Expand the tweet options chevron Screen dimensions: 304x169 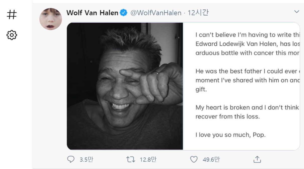point(297,12)
